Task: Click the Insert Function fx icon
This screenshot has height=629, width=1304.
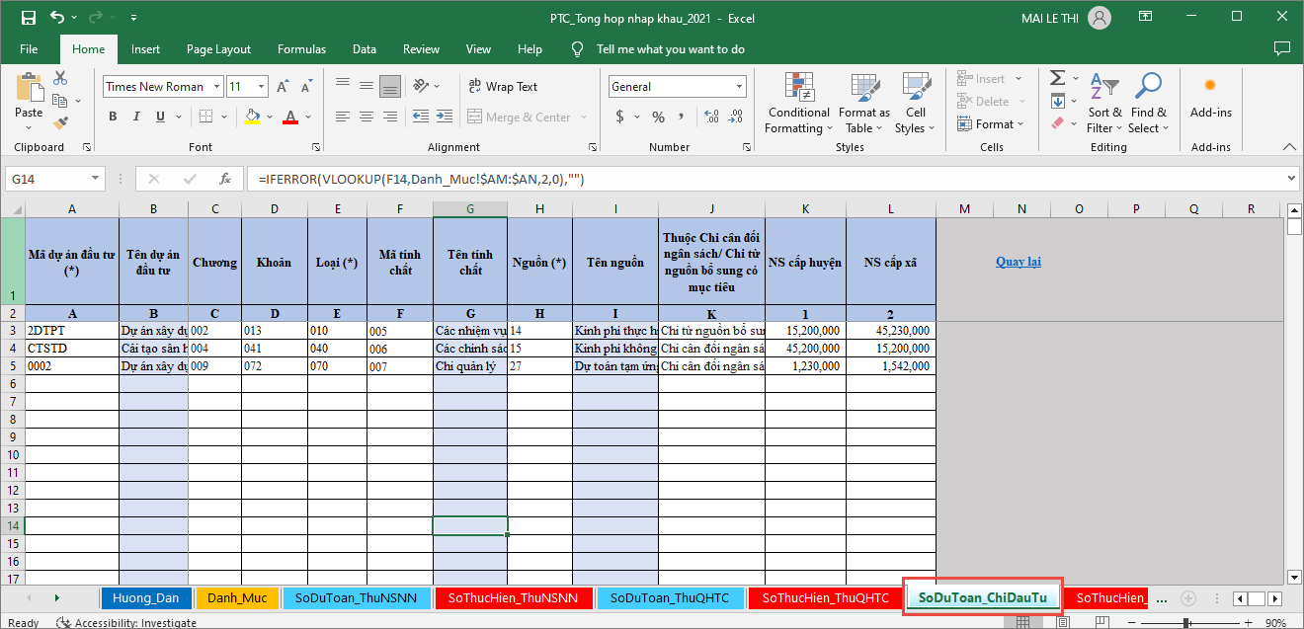Action: (225, 179)
